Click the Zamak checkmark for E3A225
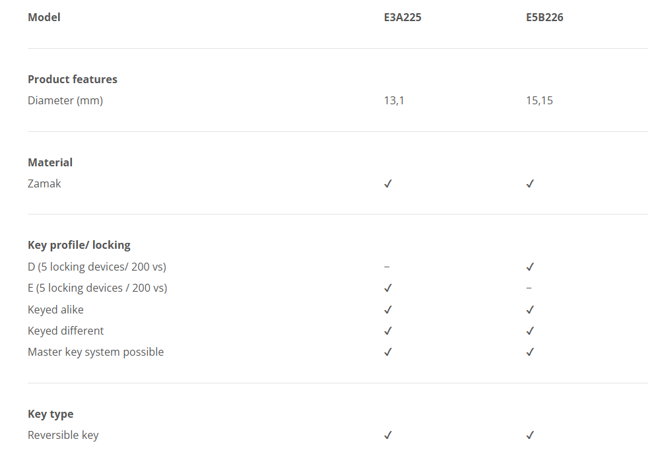This screenshot has width=658, height=460. [x=388, y=184]
